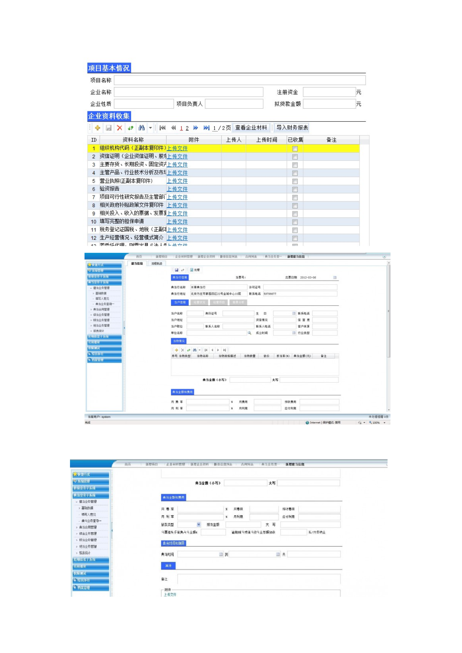Go to previous page in 当物情况 grid toolbar

pos(212,350)
